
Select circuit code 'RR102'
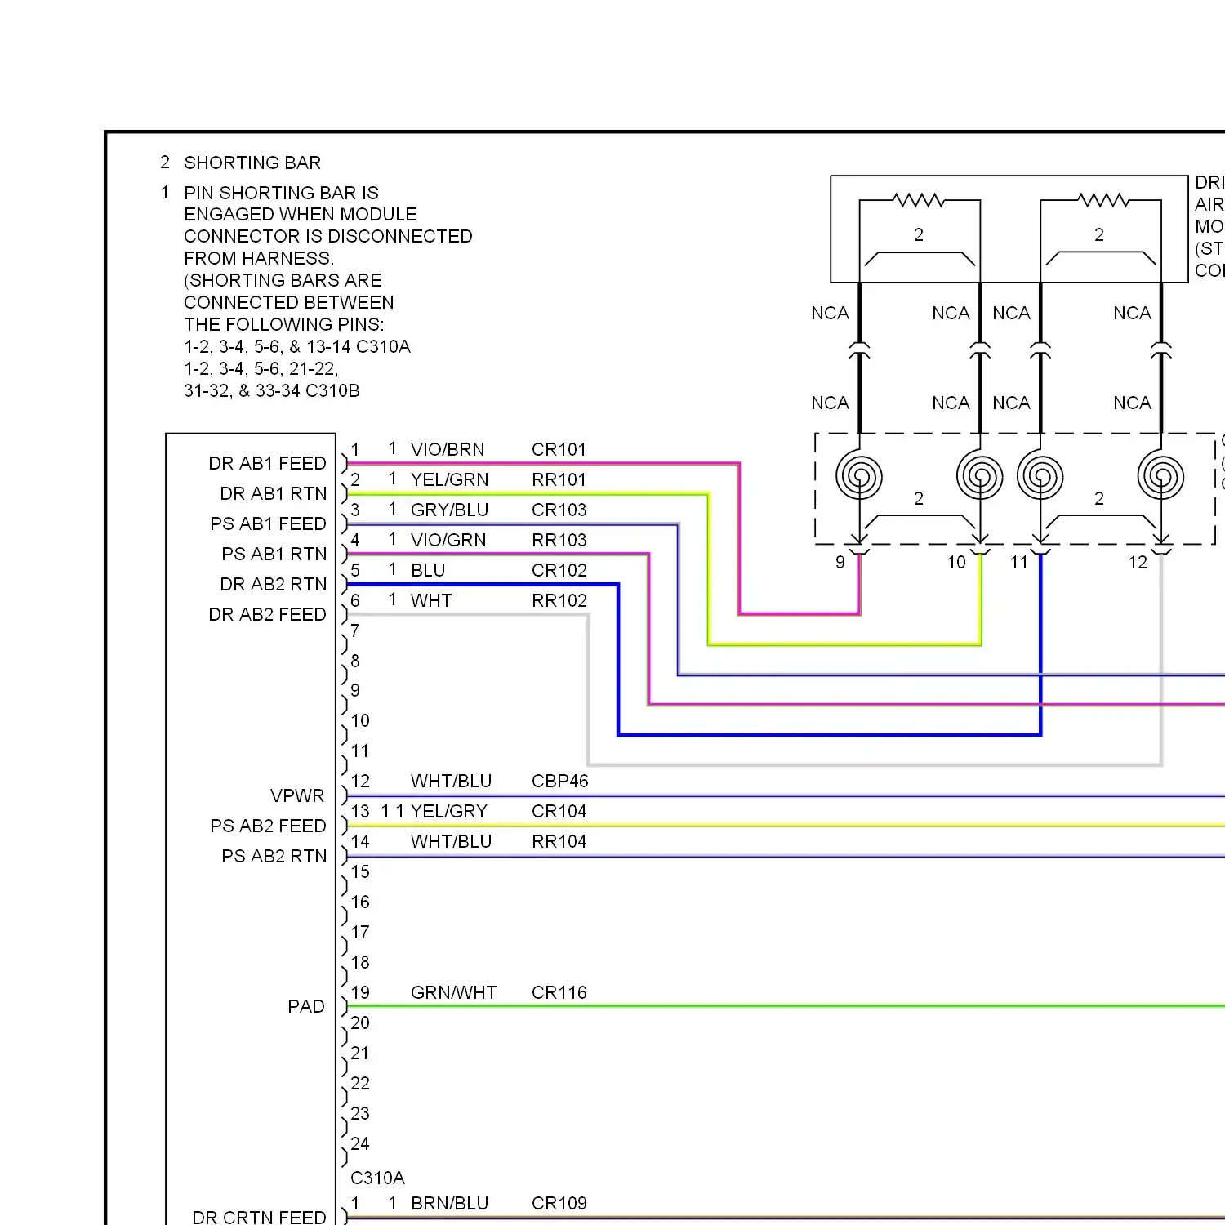(559, 600)
